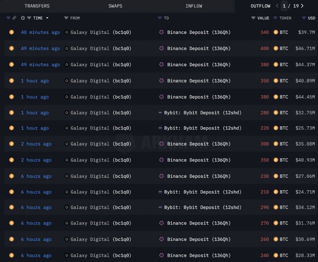Open Binance Deposit recipient in the $44.45M row

coord(199,97)
